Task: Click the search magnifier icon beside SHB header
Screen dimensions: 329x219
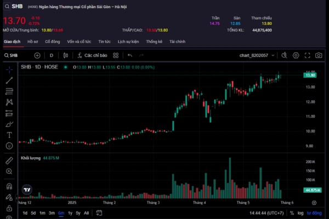Action: (x=7, y=7)
